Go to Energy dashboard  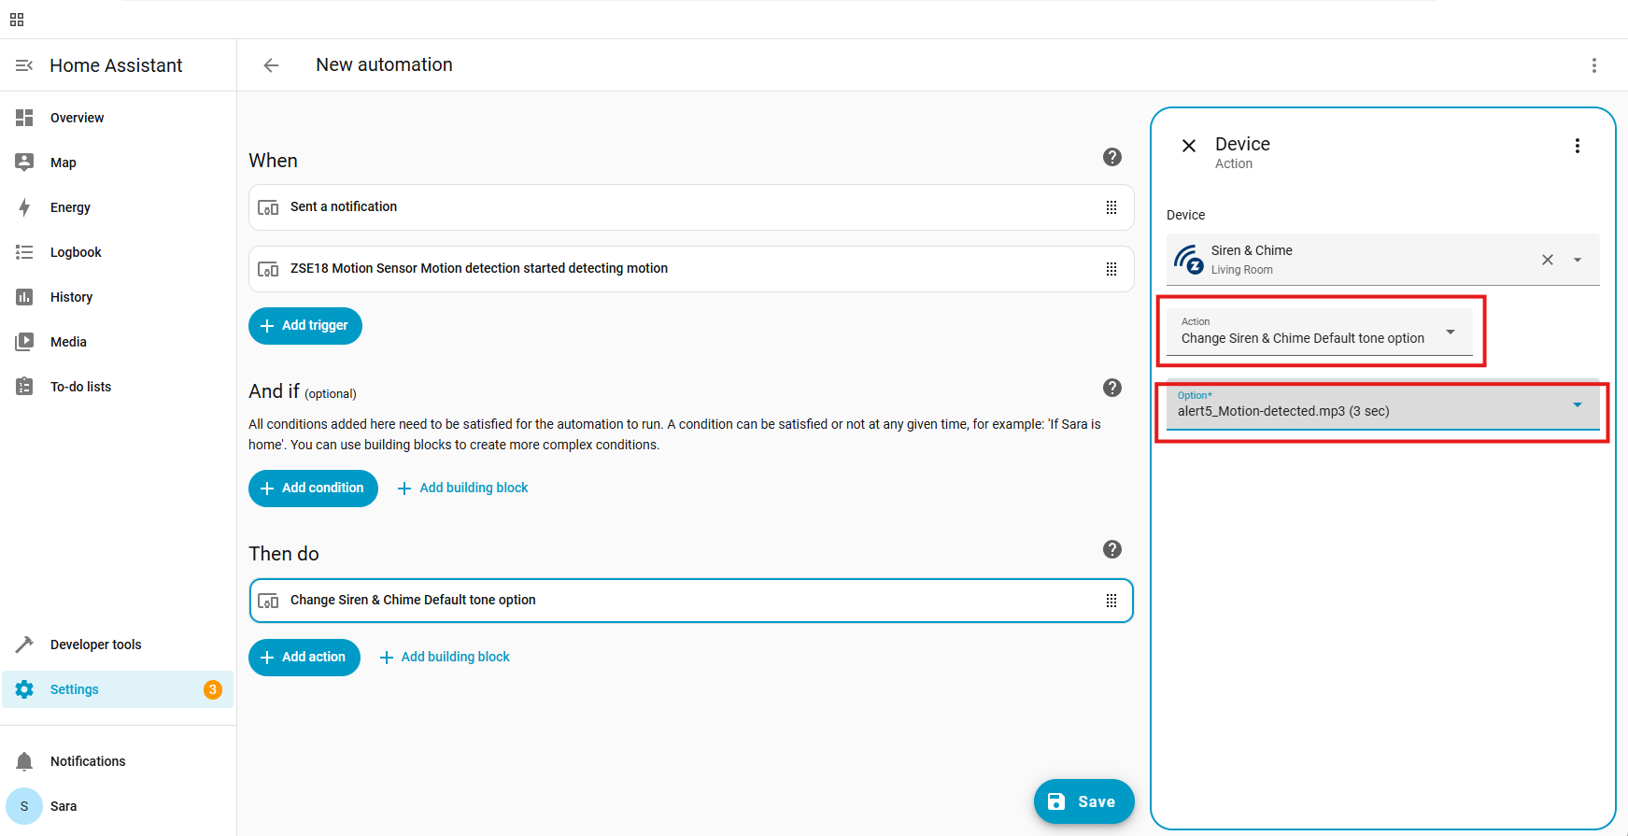(118, 207)
